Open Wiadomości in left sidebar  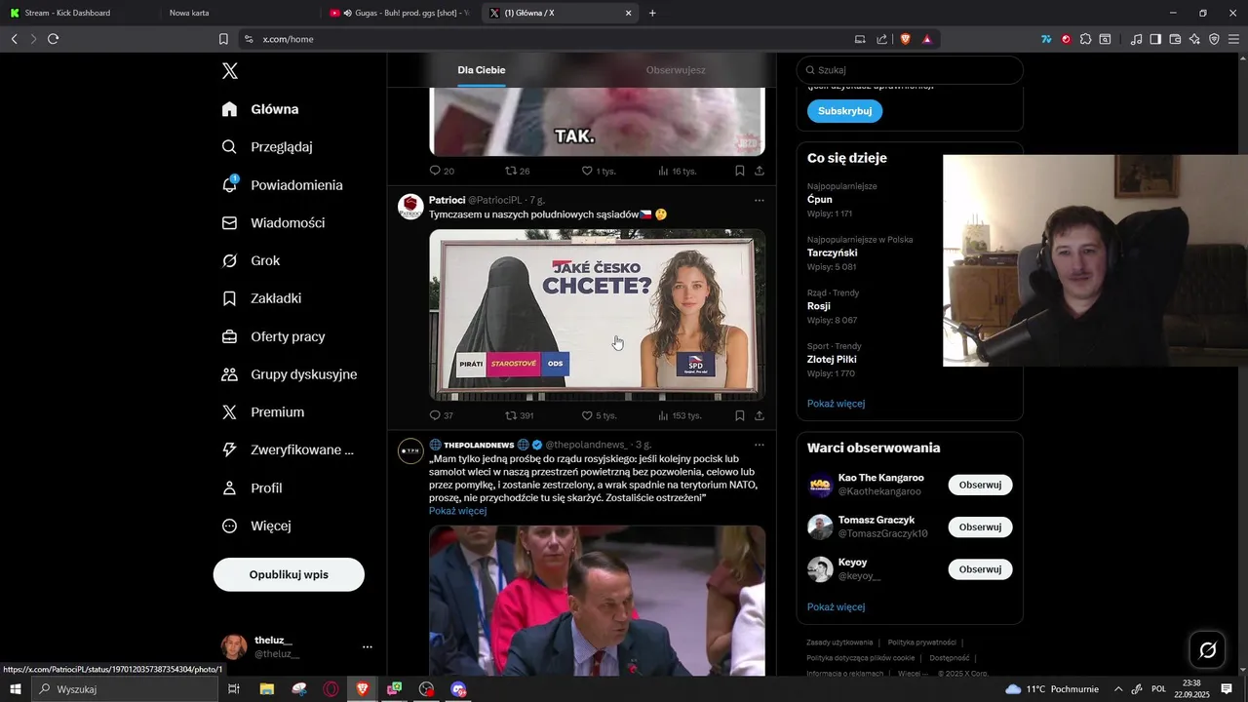click(274, 223)
